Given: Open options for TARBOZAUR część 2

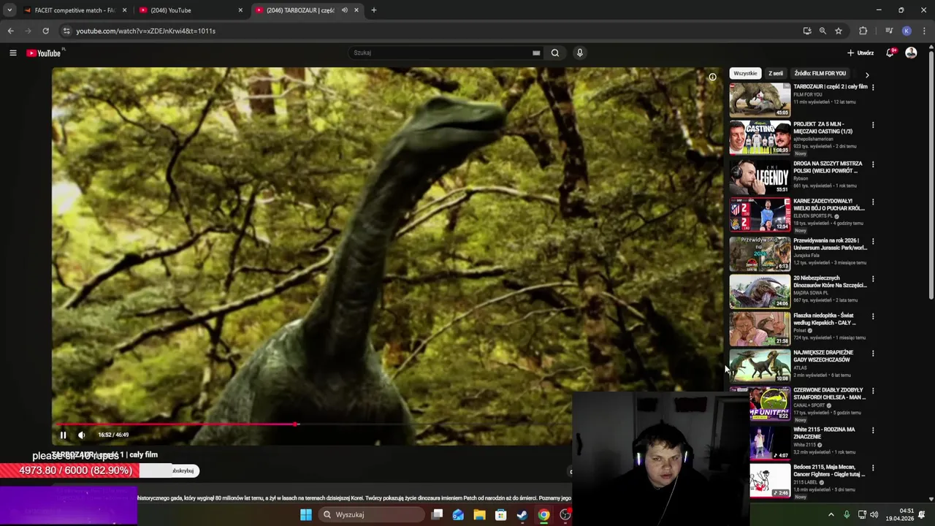Looking at the screenshot, I should click(x=873, y=87).
